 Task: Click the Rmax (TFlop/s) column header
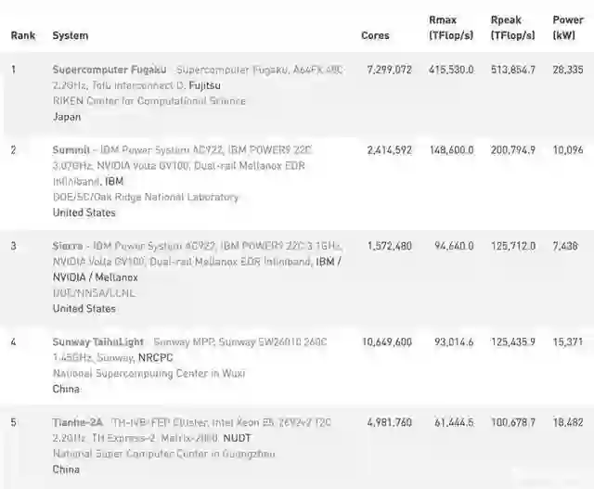tap(451, 28)
